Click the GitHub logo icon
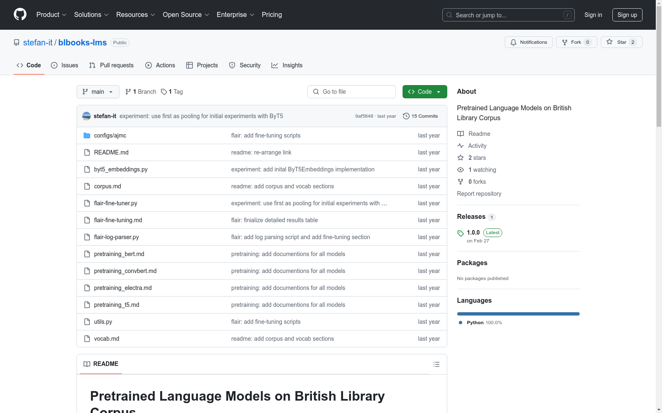The image size is (662, 413). [x=20, y=14]
